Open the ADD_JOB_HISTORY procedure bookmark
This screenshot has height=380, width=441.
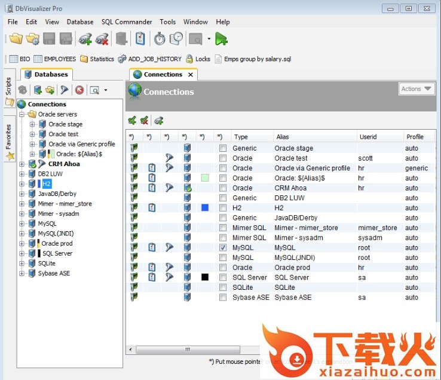(x=149, y=59)
